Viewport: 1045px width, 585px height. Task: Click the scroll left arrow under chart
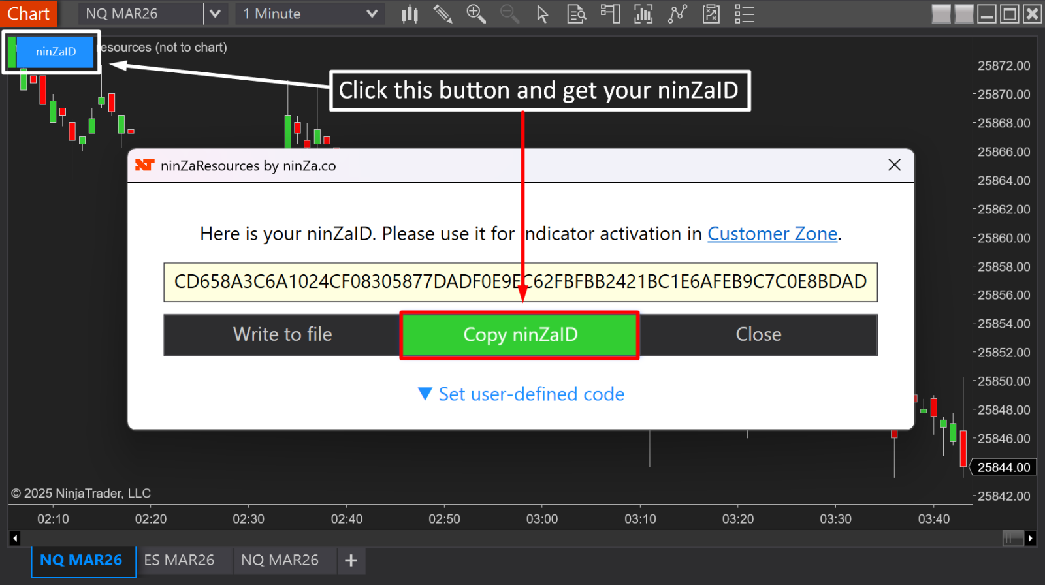click(x=14, y=539)
